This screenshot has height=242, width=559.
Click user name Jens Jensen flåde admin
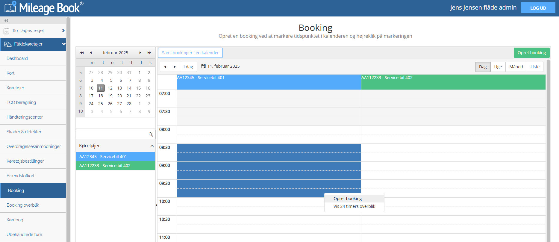(483, 7)
